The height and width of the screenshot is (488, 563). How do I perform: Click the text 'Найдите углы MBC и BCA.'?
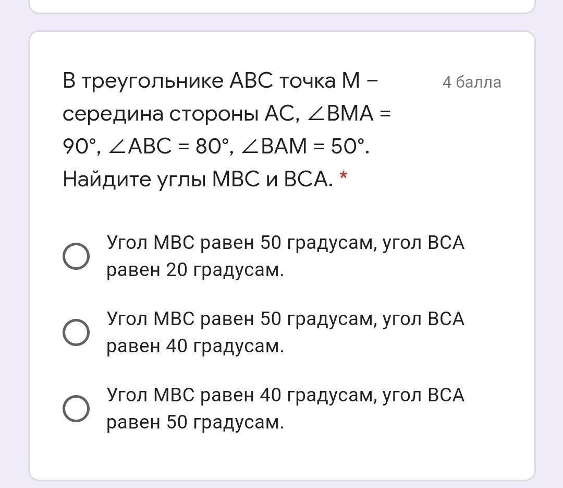coord(198,179)
